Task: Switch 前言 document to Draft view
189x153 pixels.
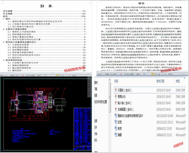Action: (x=165, y=74)
